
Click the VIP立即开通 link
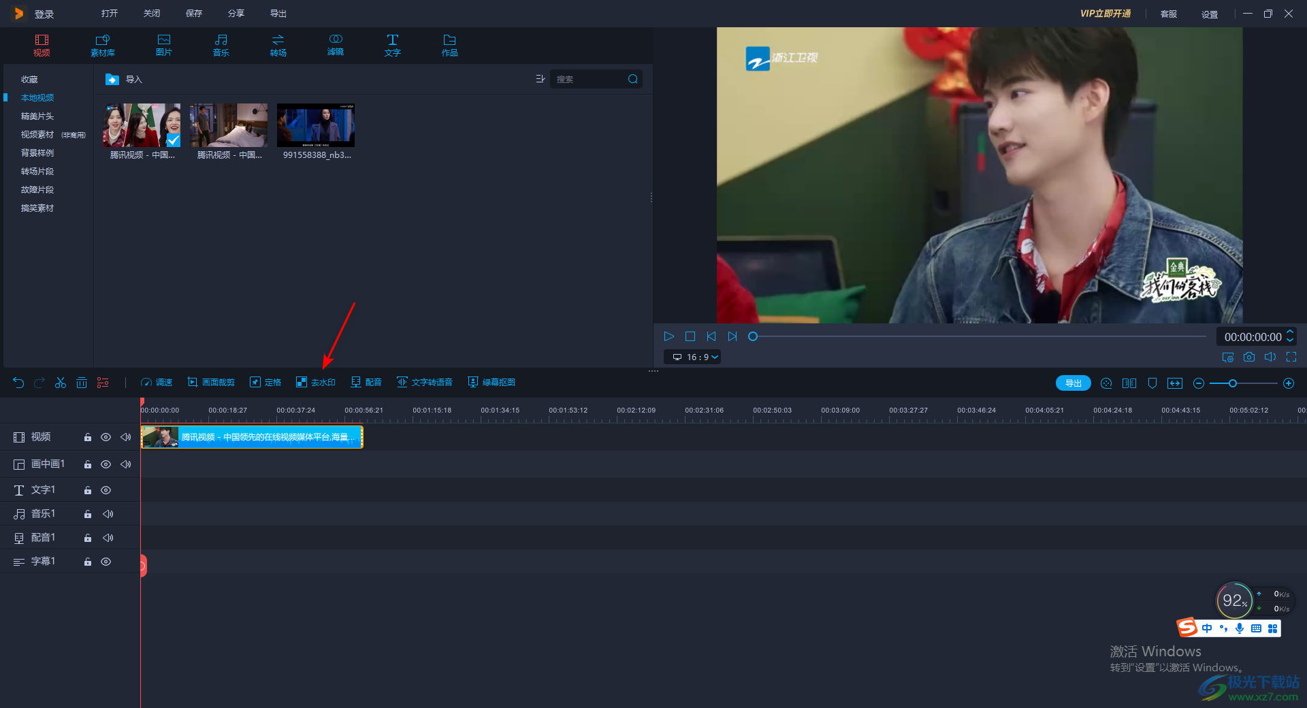click(x=1106, y=14)
